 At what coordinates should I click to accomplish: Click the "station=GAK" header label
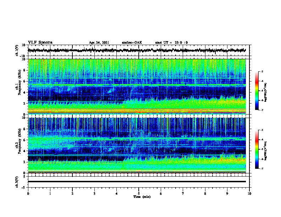132,43
